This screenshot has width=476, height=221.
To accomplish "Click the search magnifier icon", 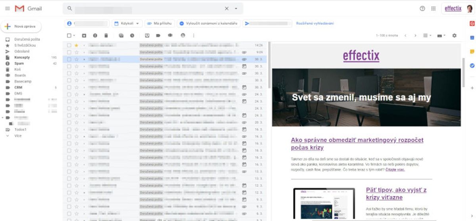I will (69, 8).
